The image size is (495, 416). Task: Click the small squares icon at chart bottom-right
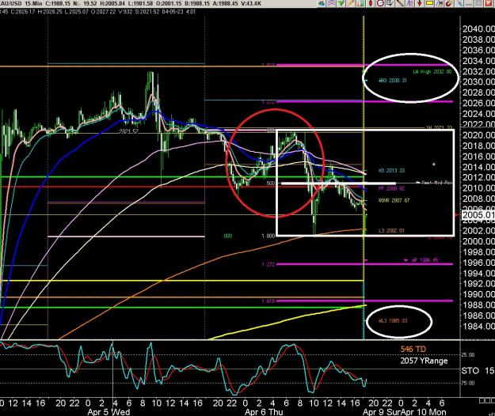point(486,400)
